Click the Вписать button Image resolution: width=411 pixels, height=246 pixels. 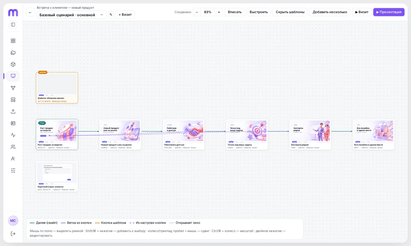(x=235, y=12)
